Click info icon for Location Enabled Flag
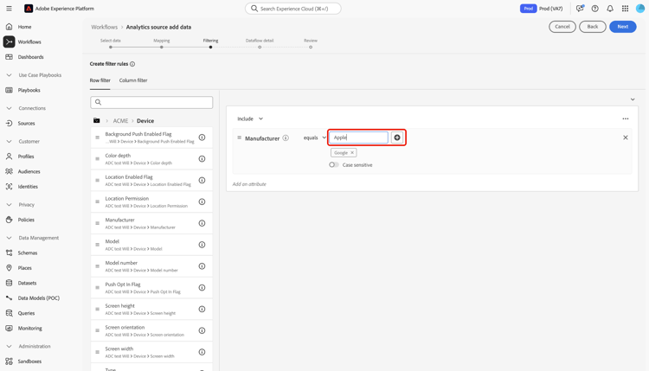 pyautogui.click(x=202, y=181)
